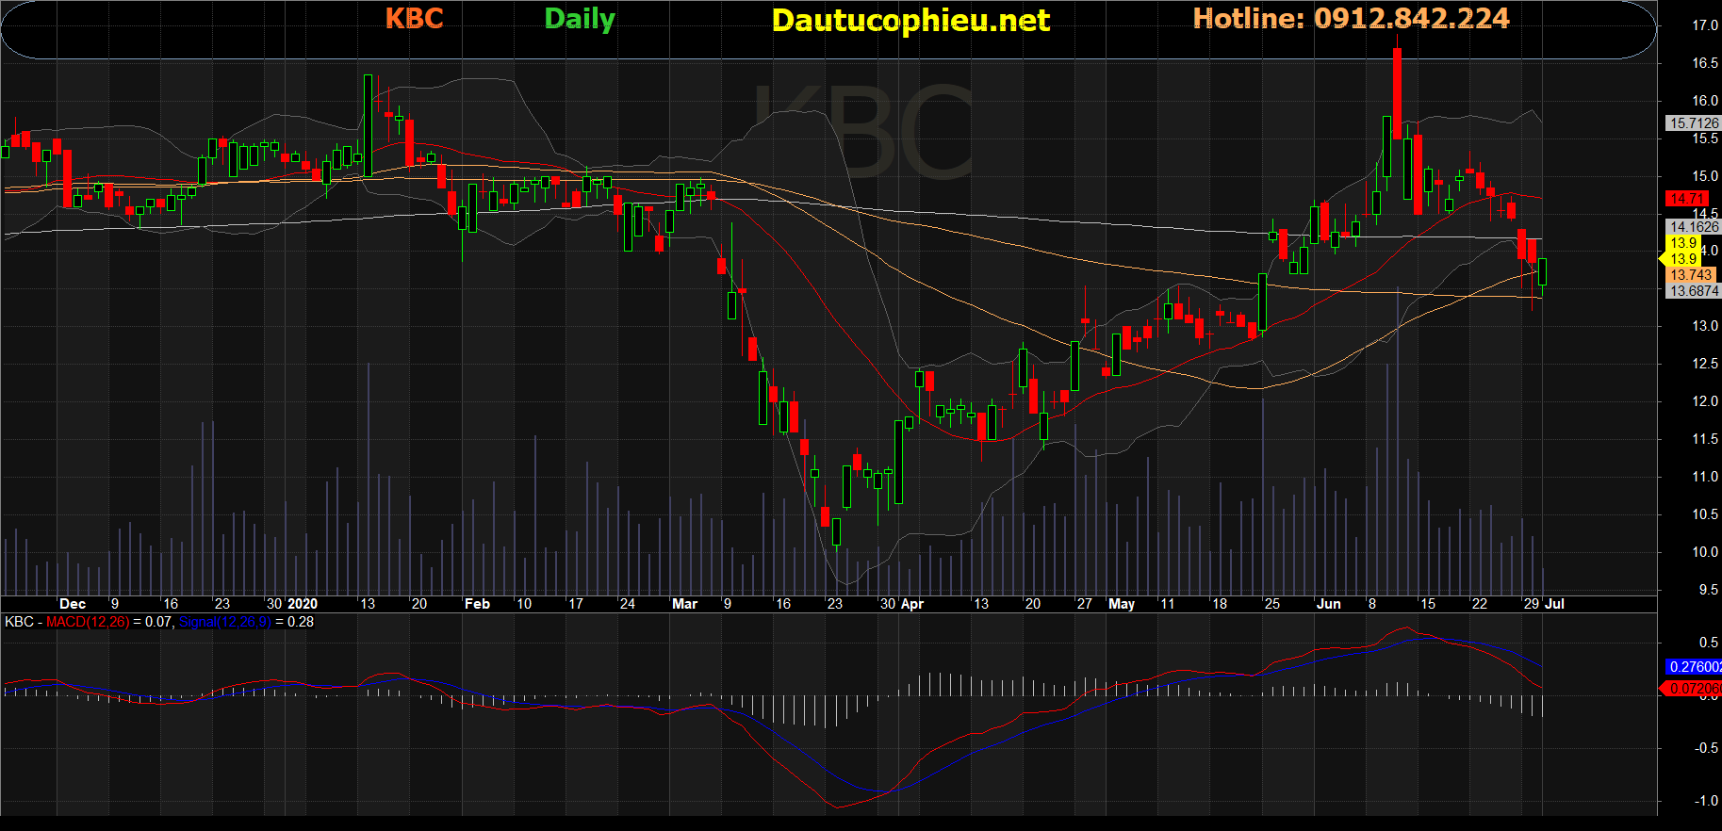The height and width of the screenshot is (831, 1722).
Task: Click the gray 13.6874 price label
Action: tap(1693, 291)
